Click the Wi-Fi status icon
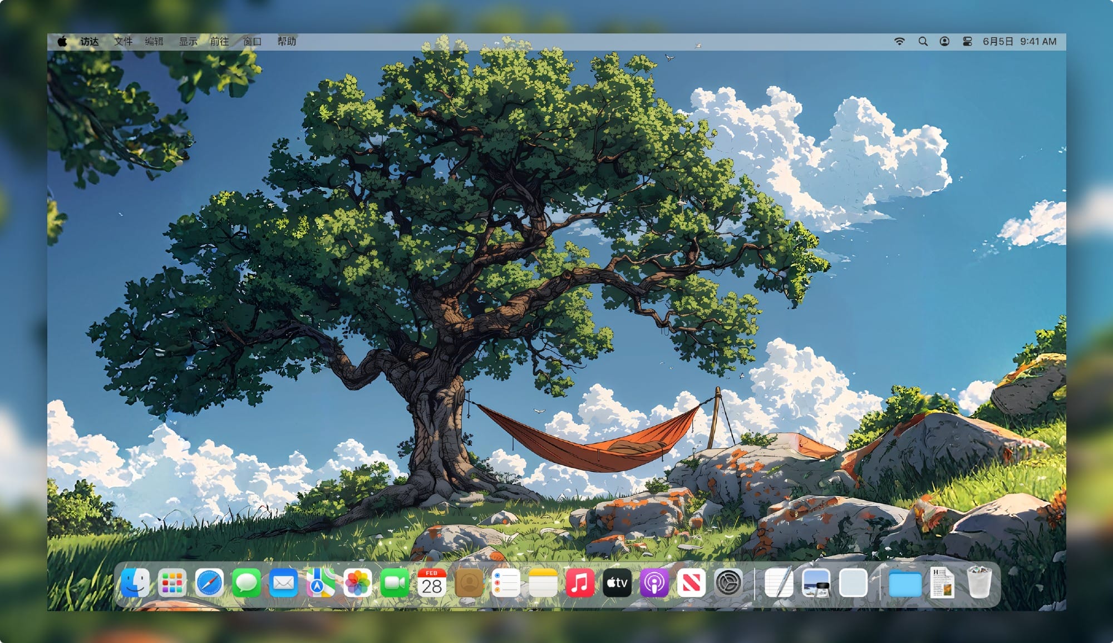Screen dimensions: 1113x643 click(x=899, y=42)
